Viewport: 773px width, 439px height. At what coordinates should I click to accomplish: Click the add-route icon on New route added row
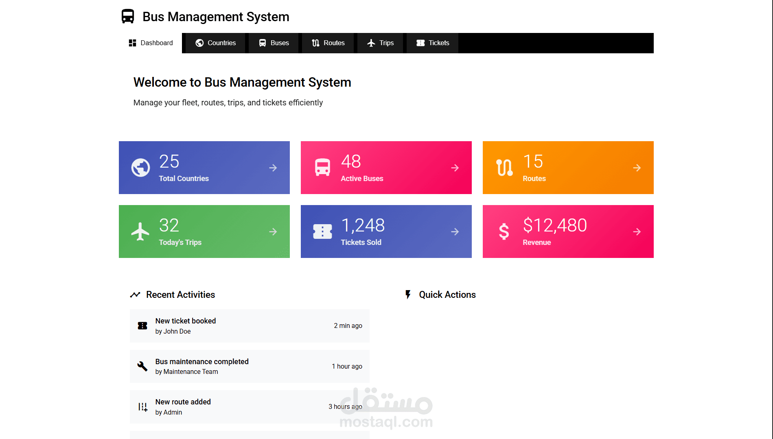pyautogui.click(x=142, y=407)
